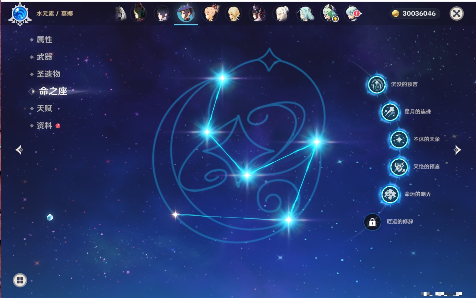Select Mona's highlighted witch-hat avatar

[186, 14]
